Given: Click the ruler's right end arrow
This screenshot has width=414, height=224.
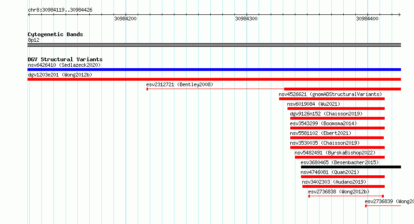Looking at the screenshot, I should tap(400, 15).
